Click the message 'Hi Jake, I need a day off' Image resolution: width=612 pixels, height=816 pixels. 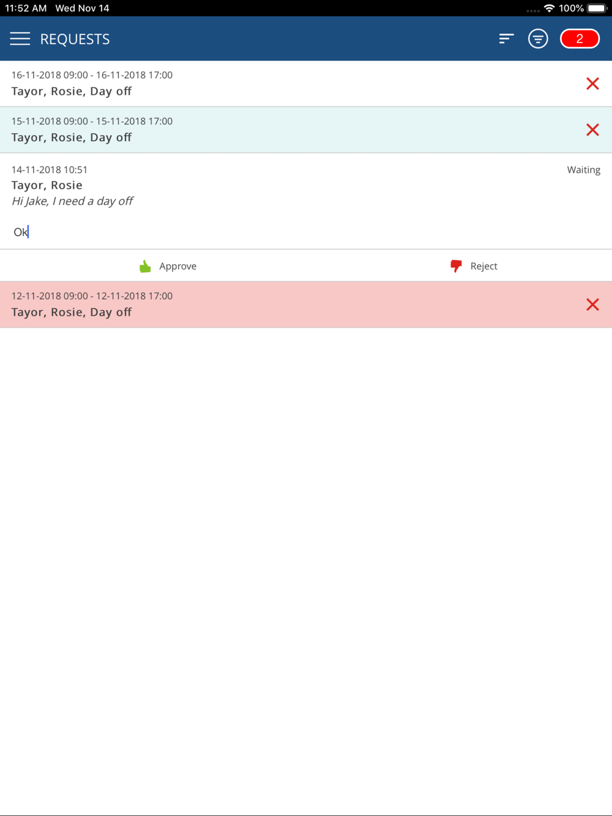tap(72, 201)
